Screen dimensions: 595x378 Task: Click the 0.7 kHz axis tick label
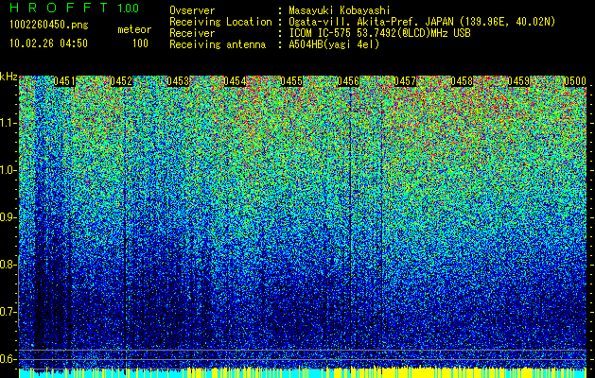pyautogui.click(x=9, y=312)
